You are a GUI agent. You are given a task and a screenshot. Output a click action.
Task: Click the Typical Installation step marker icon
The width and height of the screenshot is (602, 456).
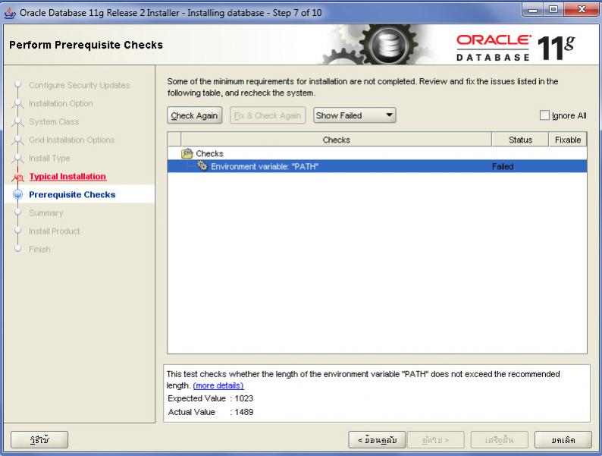click(x=17, y=177)
